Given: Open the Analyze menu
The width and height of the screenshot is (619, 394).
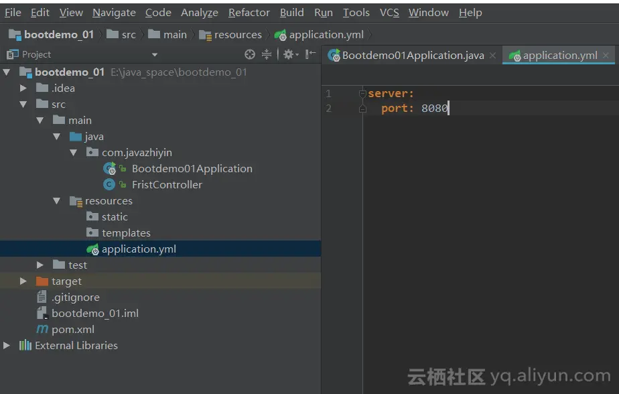Looking at the screenshot, I should (x=200, y=13).
